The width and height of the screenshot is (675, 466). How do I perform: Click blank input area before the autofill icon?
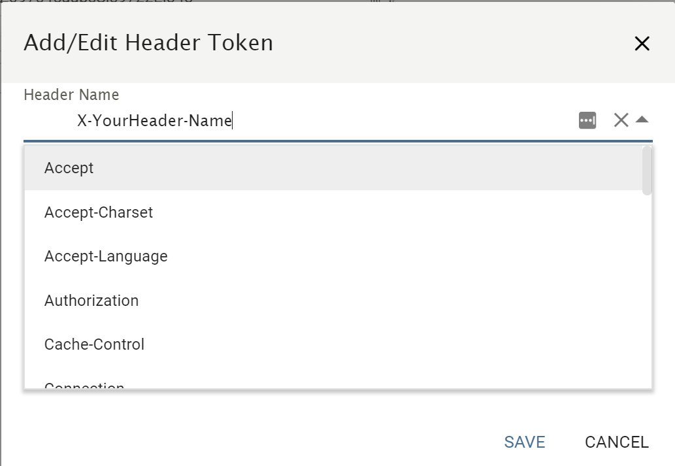point(405,121)
